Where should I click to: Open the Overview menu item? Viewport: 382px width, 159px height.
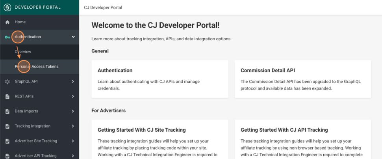23,52
